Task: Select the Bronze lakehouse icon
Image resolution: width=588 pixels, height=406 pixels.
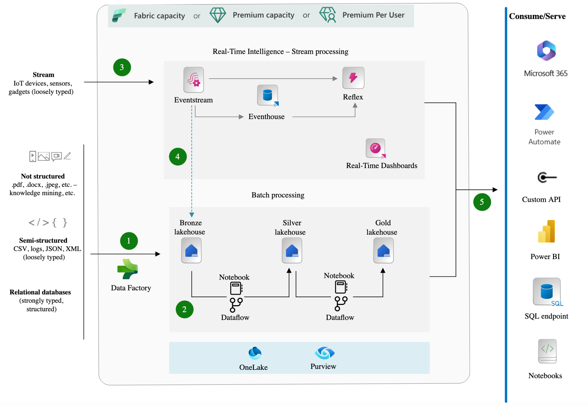Action: pyautogui.click(x=191, y=250)
